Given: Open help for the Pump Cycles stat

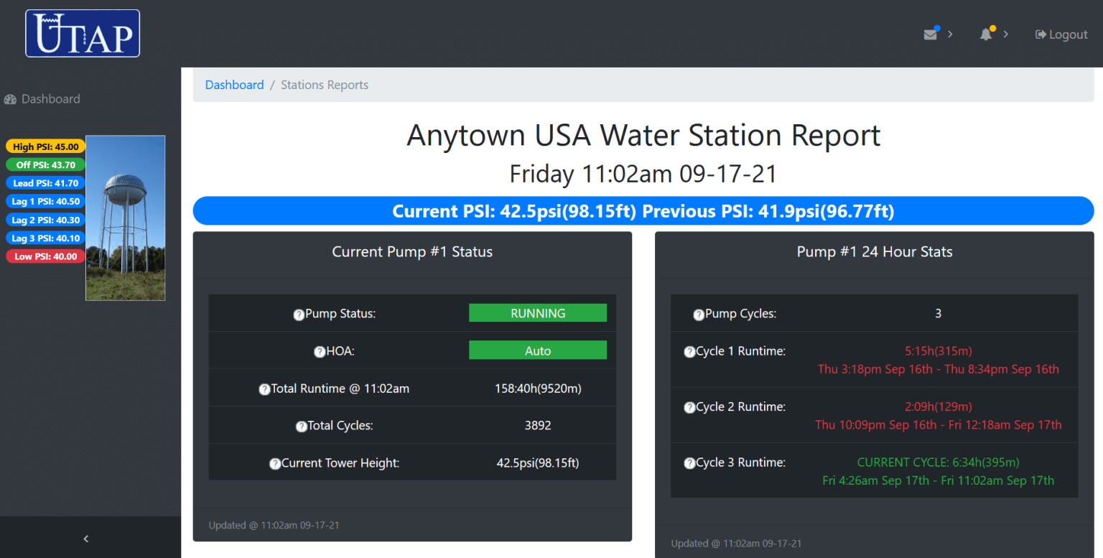Looking at the screenshot, I should pos(698,314).
